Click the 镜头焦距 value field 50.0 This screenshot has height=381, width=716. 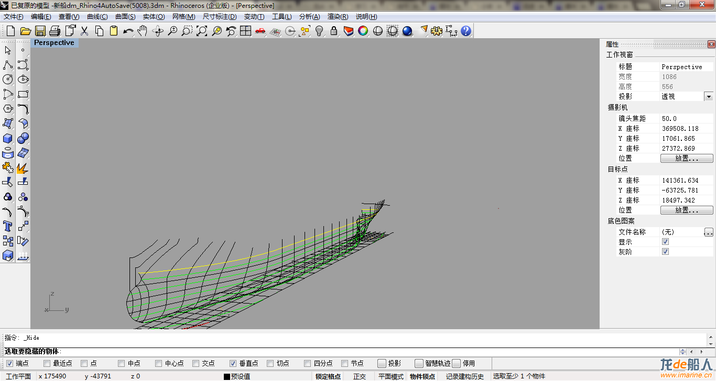point(687,119)
